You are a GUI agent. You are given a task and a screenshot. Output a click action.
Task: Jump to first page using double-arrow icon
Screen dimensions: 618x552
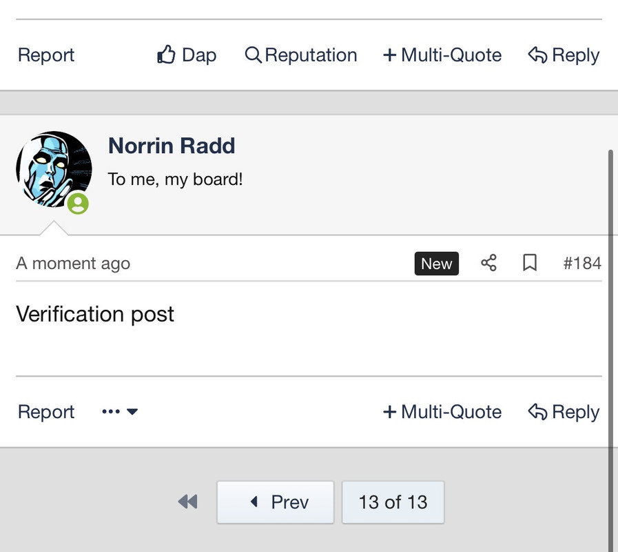coord(187,502)
